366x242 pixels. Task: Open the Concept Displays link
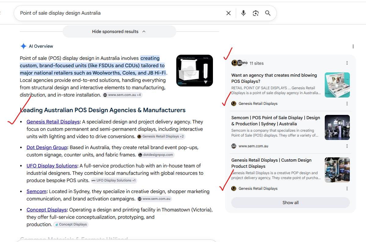(x=46, y=210)
